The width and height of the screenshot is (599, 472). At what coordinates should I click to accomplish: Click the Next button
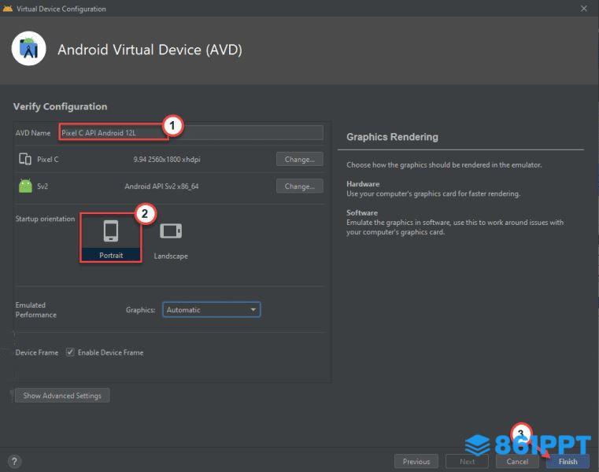[x=467, y=461]
